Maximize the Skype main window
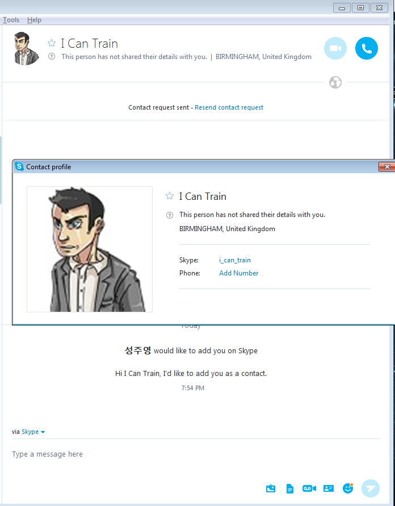 pos(360,8)
